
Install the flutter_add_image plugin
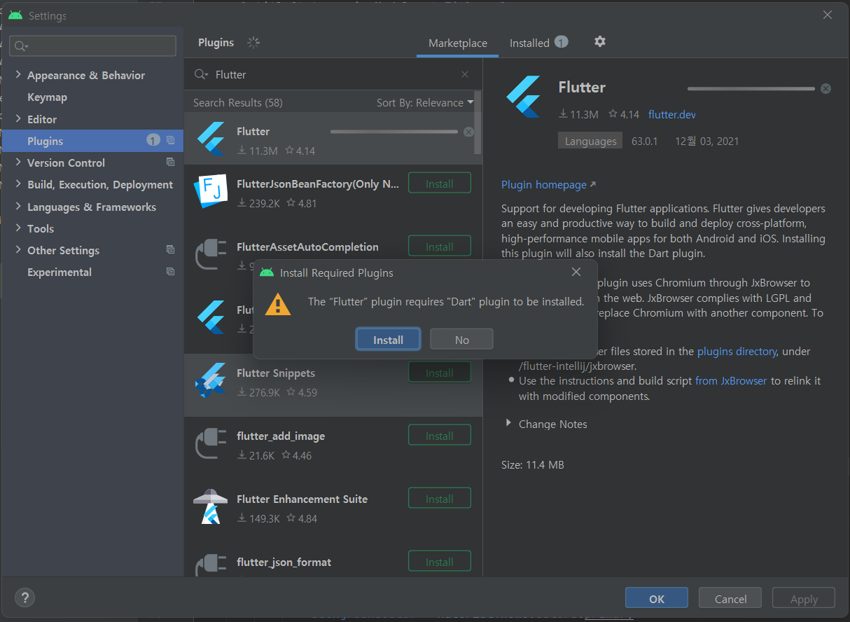(x=440, y=436)
